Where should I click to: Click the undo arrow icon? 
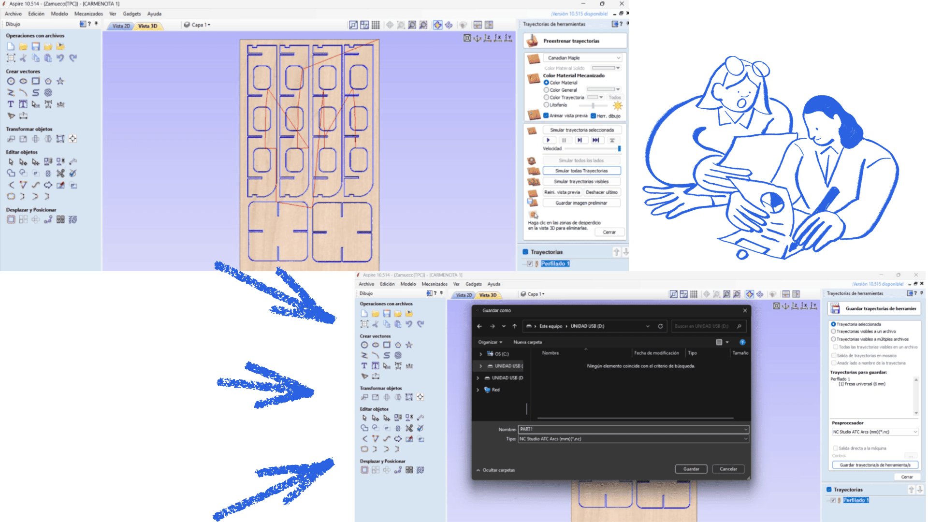tap(60, 58)
